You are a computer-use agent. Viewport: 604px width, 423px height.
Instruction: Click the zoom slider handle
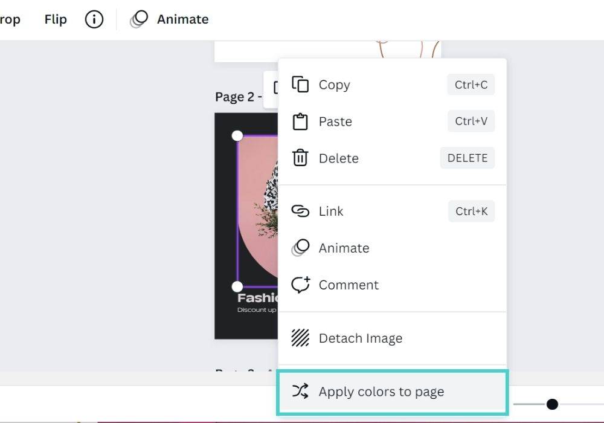click(x=552, y=404)
